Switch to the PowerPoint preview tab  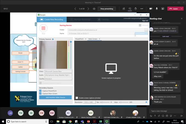(79, 39)
